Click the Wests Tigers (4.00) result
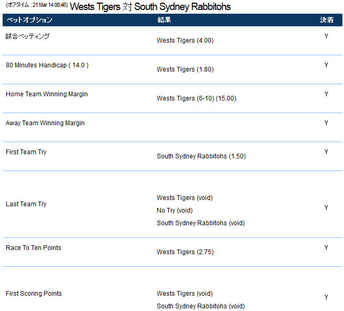Viewport: 344px width, 311px height. click(x=185, y=41)
